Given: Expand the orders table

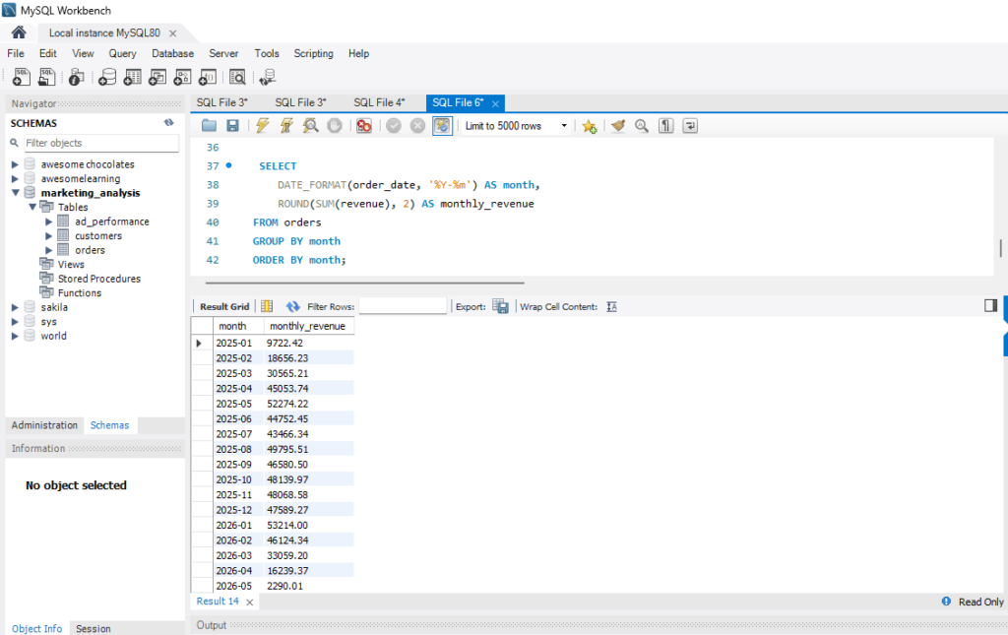Looking at the screenshot, I should point(49,250).
